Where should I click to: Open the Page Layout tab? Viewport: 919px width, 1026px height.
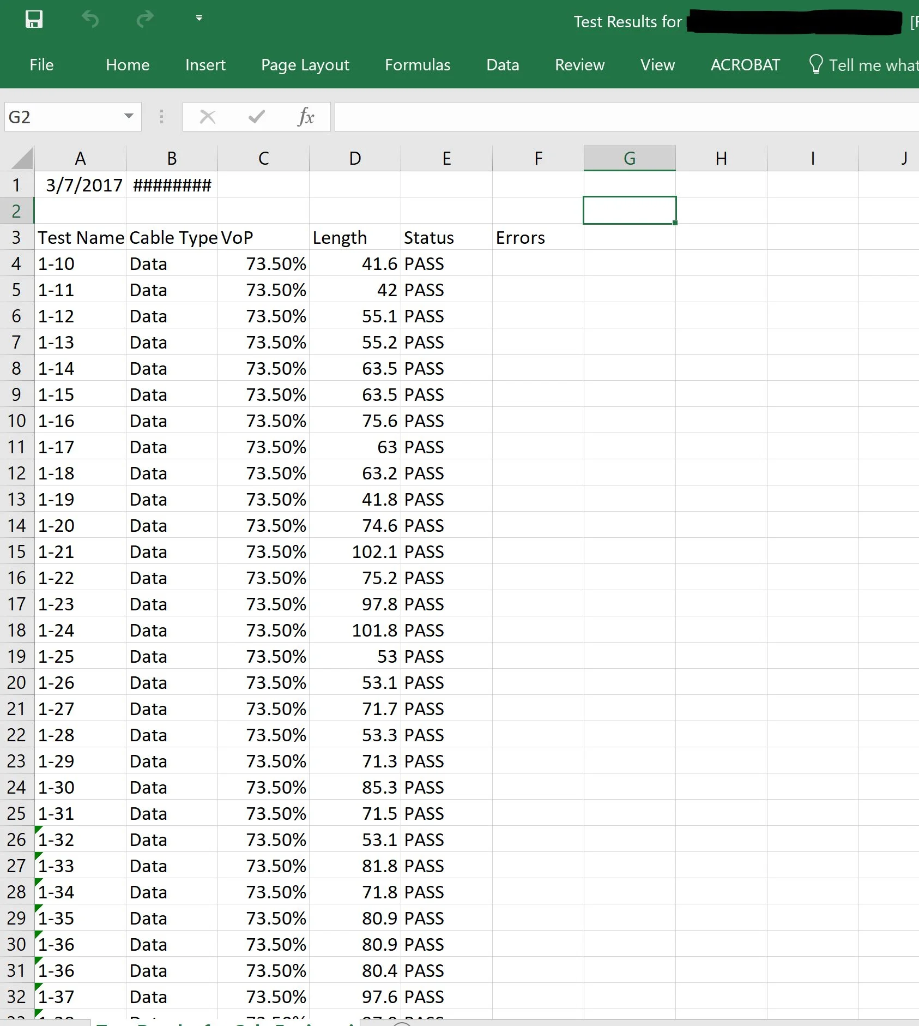click(305, 65)
